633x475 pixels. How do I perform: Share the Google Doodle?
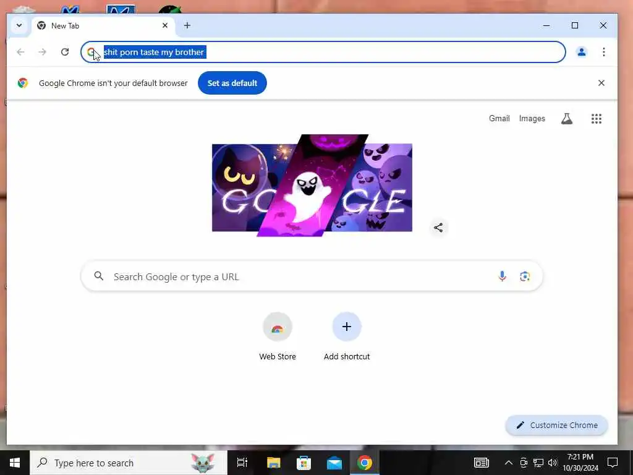coord(438,228)
